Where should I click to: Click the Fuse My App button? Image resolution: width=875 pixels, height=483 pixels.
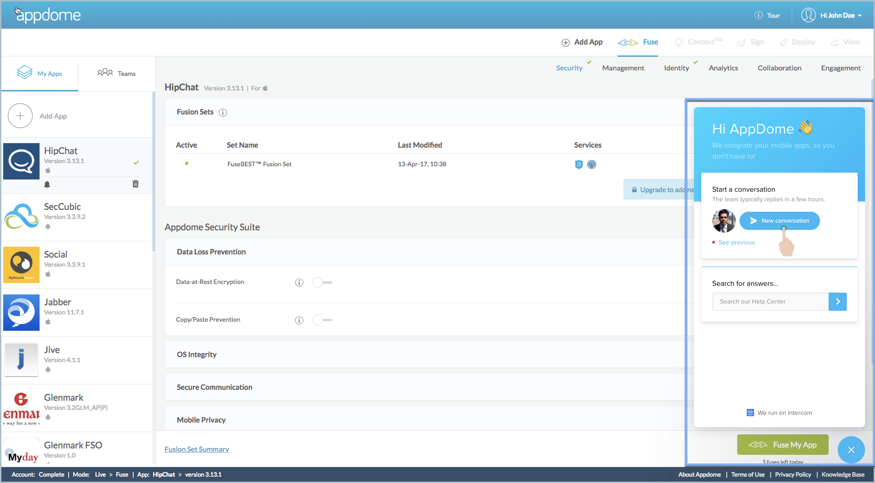tap(783, 444)
